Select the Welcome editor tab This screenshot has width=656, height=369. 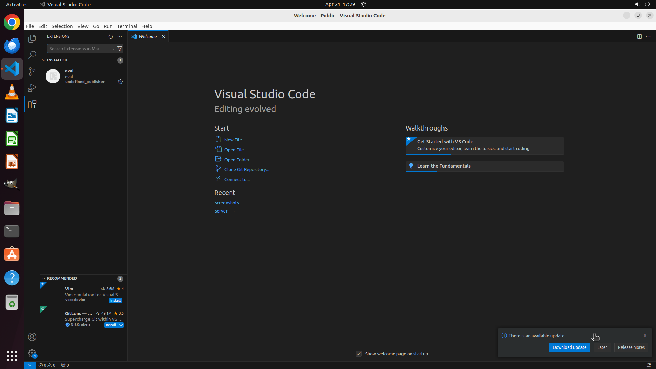coord(148,36)
